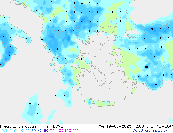Click the 19-08-2026 date text
173x133 pixels.
point(119,126)
